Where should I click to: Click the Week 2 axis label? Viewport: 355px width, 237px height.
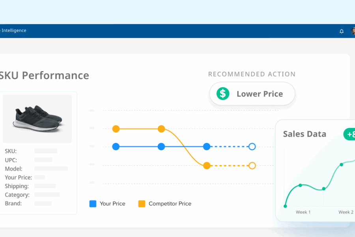tap(346, 212)
